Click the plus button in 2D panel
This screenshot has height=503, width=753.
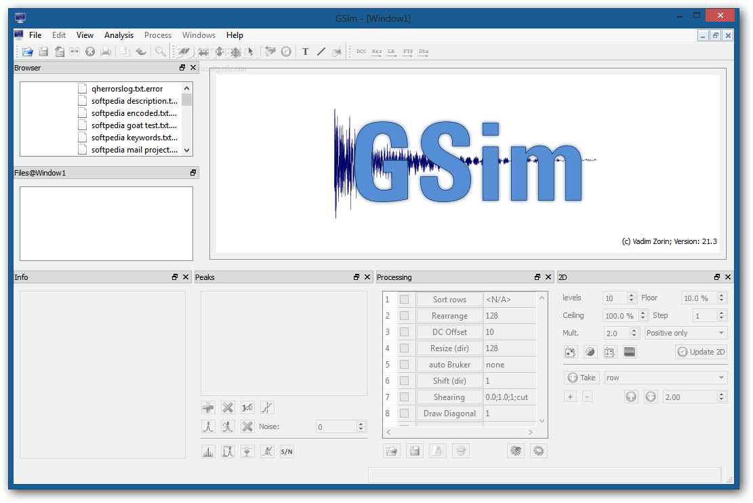pos(570,397)
